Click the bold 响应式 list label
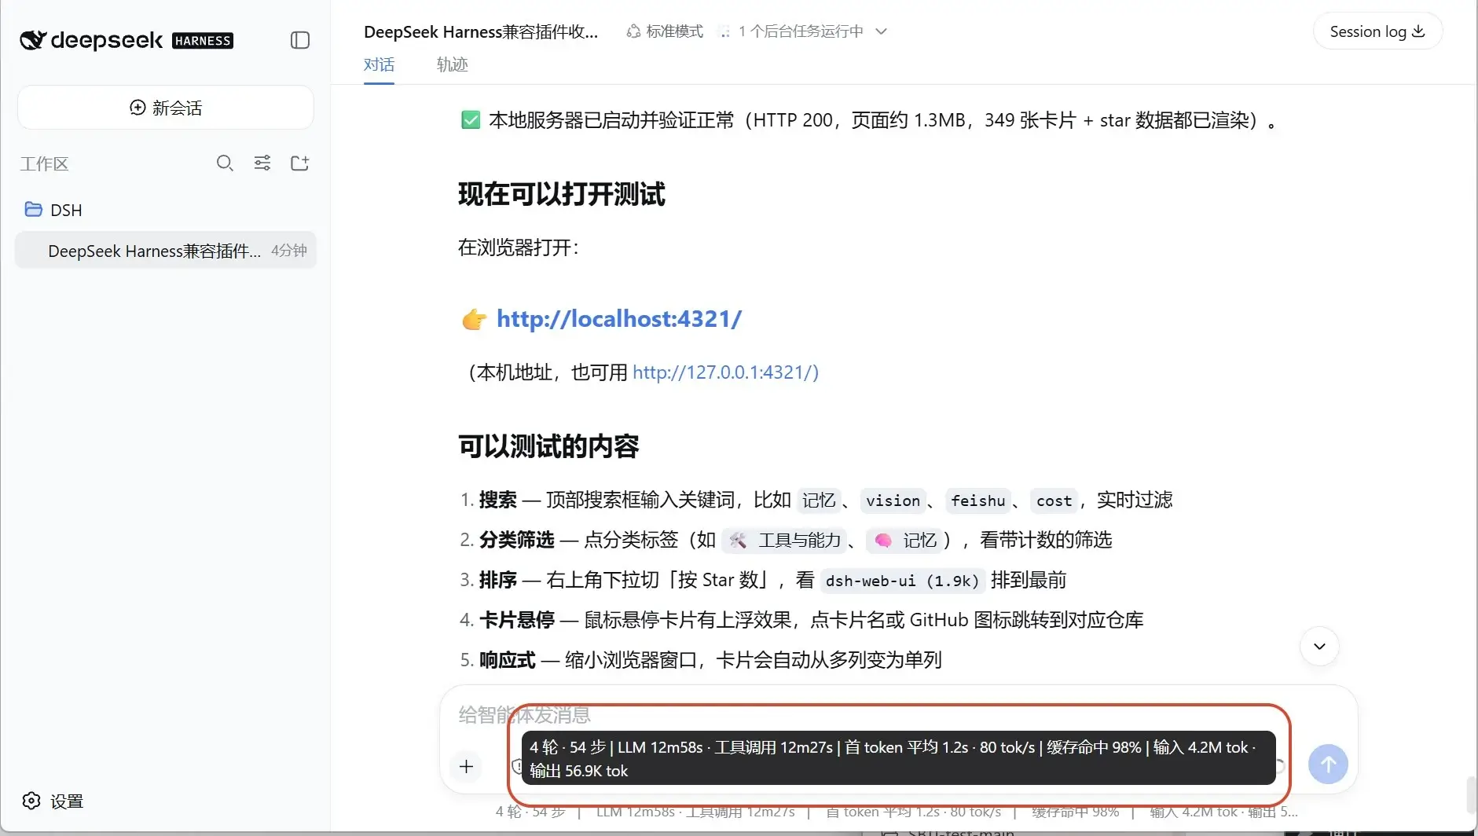The width and height of the screenshot is (1478, 836). point(508,660)
